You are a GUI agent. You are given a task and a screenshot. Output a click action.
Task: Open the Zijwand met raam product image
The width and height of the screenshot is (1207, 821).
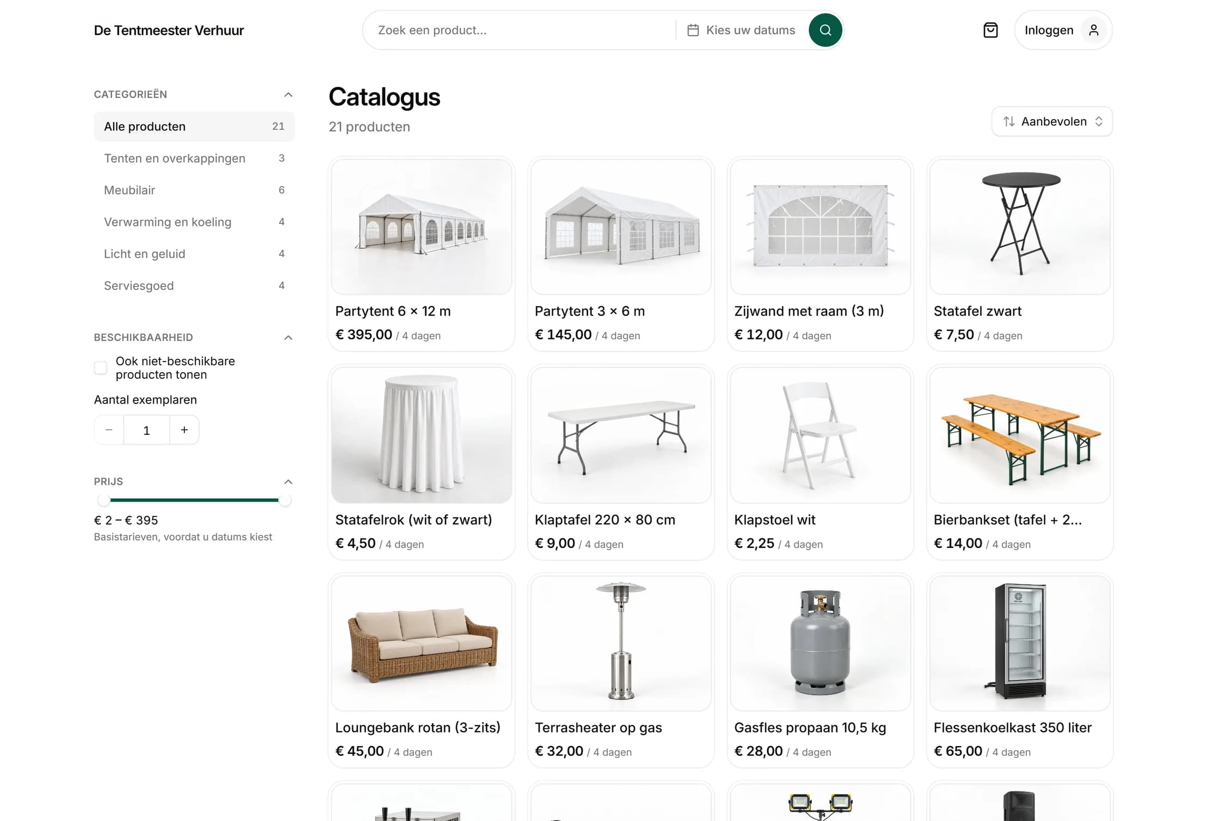tap(820, 227)
